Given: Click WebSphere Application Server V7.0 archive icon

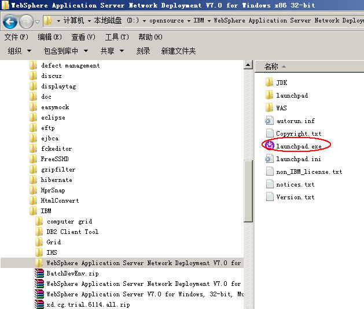Looking at the screenshot, I should (39, 294).
